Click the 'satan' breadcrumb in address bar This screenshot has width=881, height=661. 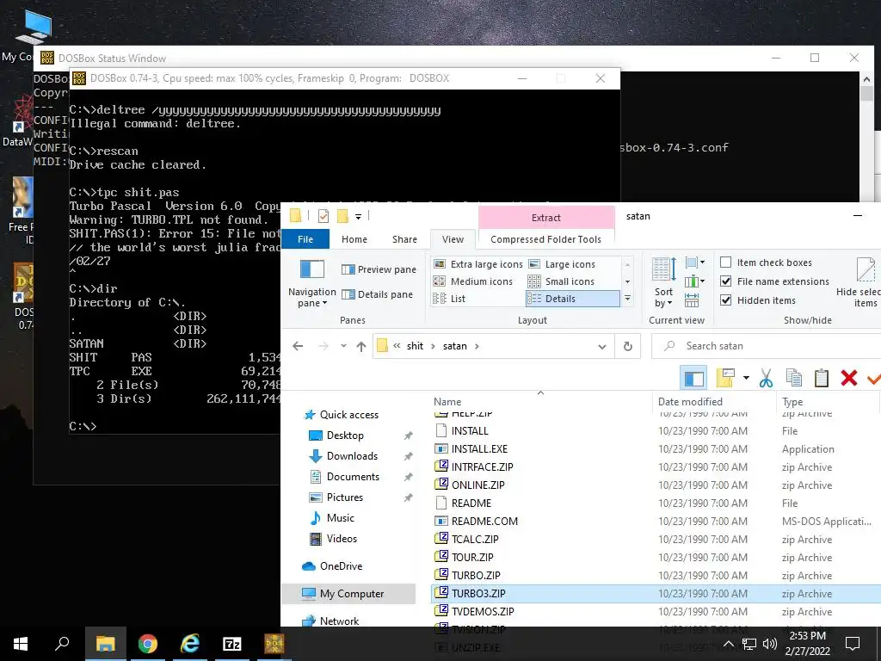454,346
